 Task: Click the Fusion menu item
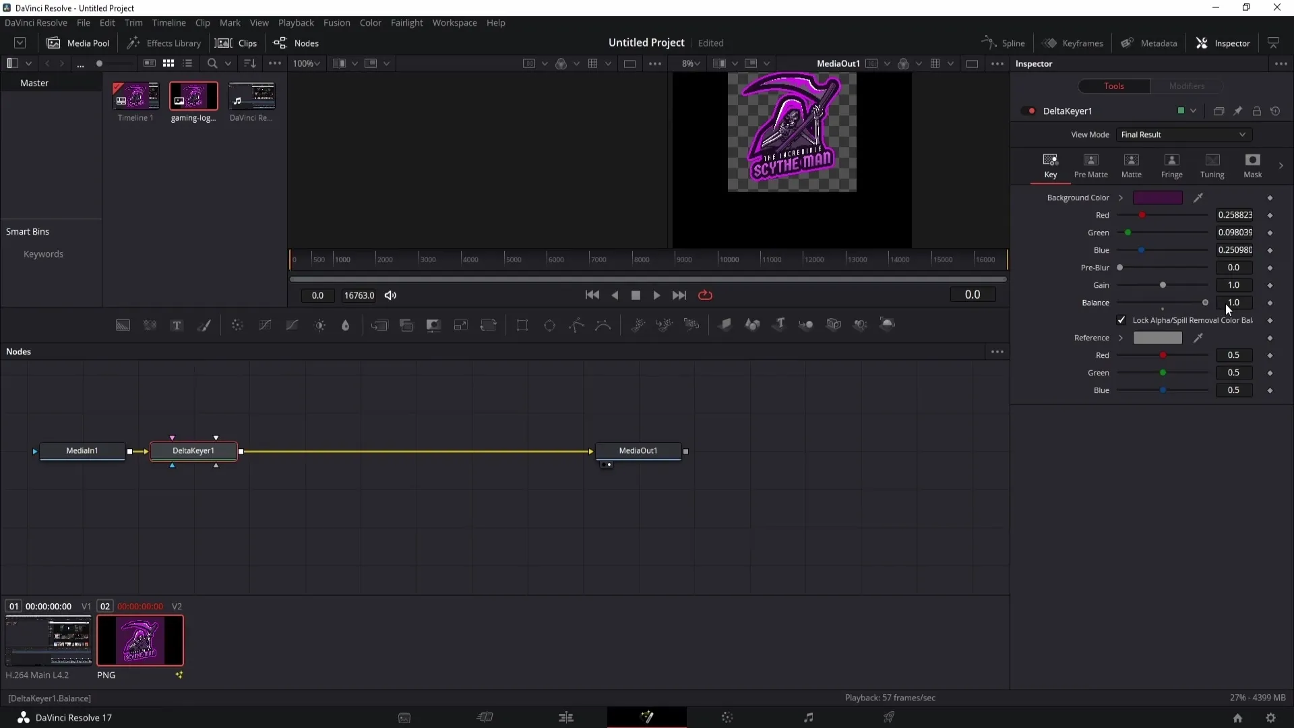336,22
